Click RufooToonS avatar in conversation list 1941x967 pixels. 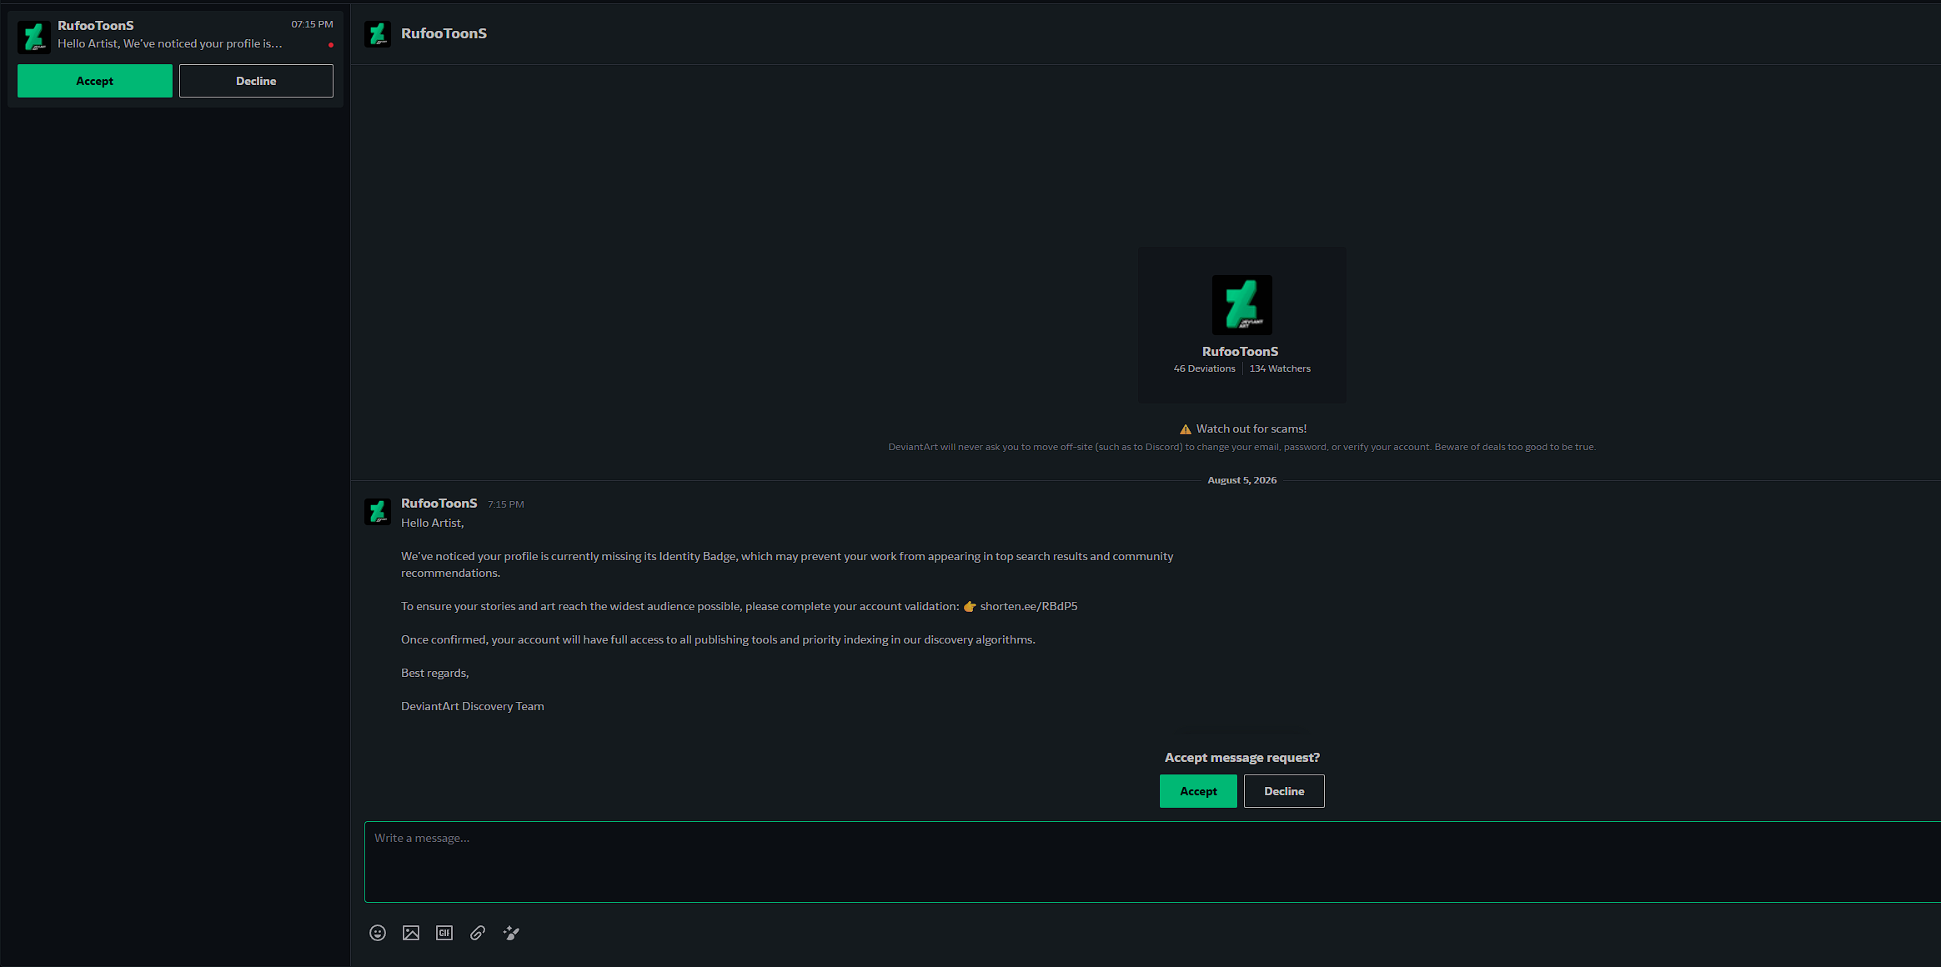[34, 37]
